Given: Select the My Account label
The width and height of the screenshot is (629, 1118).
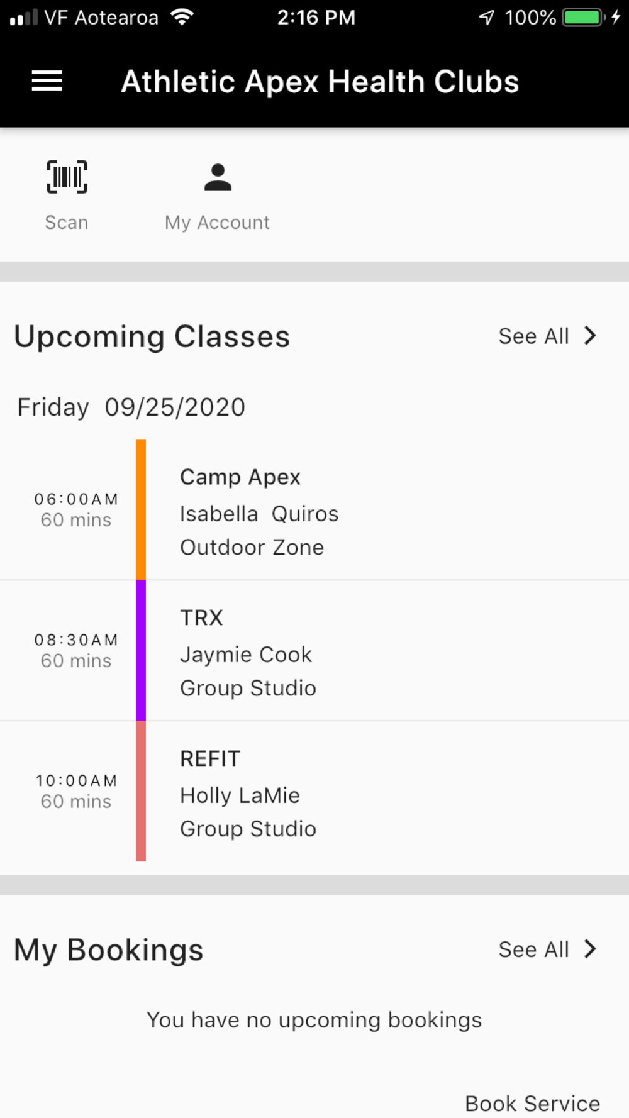Looking at the screenshot, I should point(217,223).
